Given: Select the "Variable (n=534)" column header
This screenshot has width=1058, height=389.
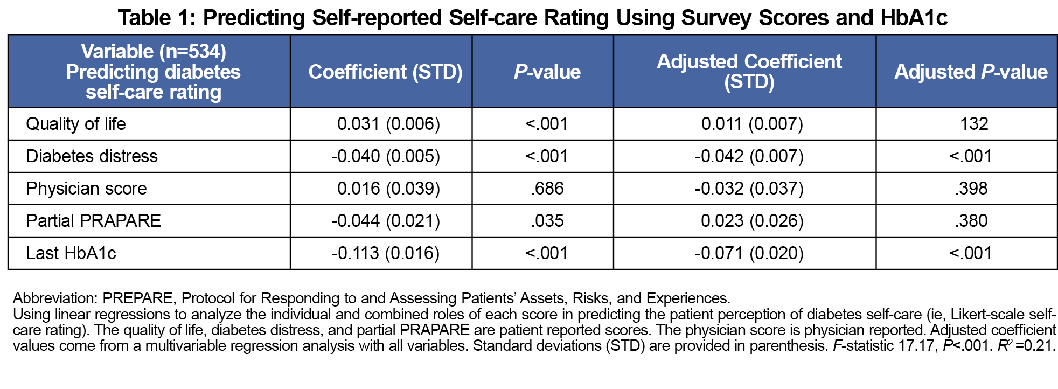Looking at the screenshot, I should [x=154, y=52].
